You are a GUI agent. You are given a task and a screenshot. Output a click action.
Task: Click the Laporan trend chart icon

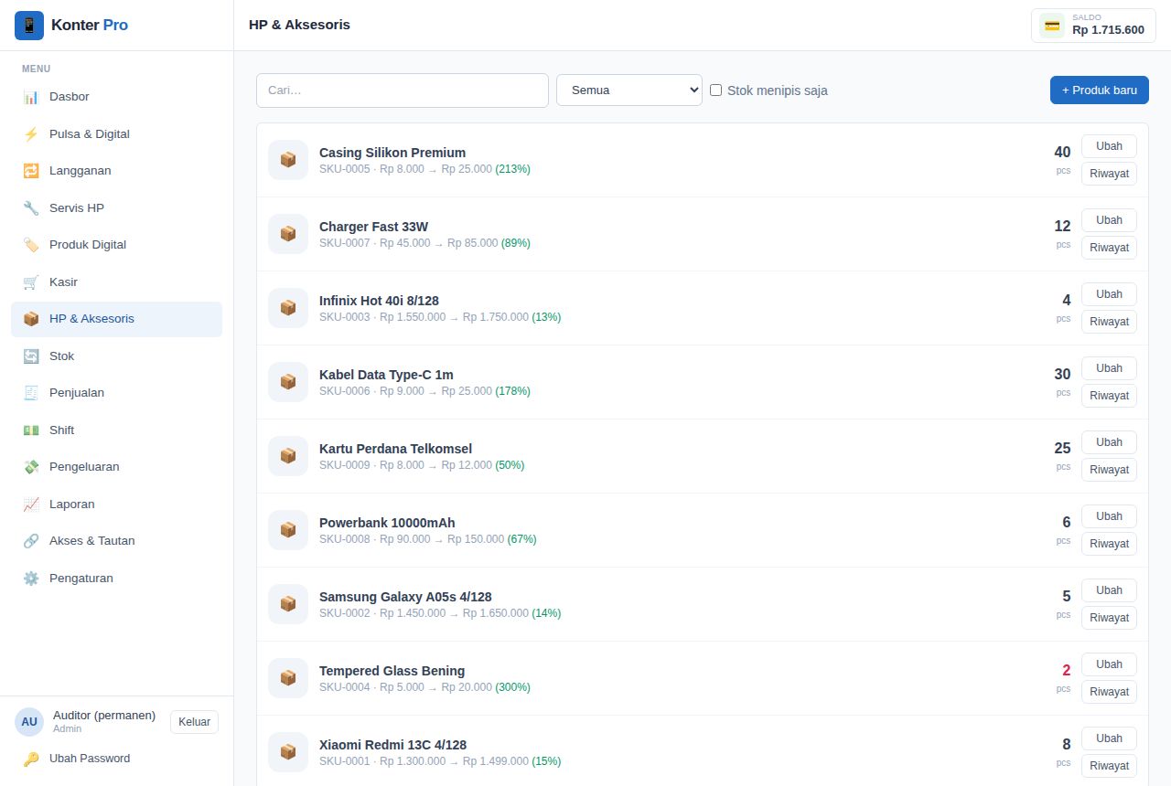pos(31,505)
